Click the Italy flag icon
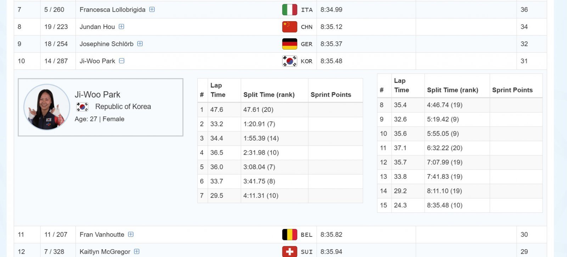This screenshot has width=567, height=257. [290, 10]
